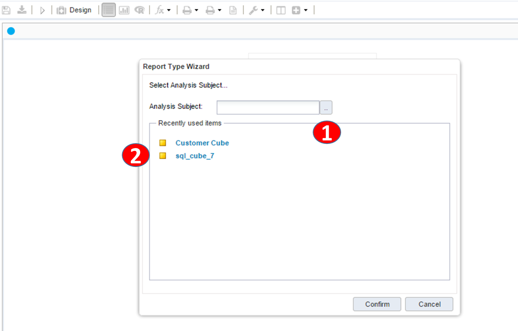Select sql_cube_7 from recently used items
518x331 pixels.
pyautogui.click(x=195, y=156)
